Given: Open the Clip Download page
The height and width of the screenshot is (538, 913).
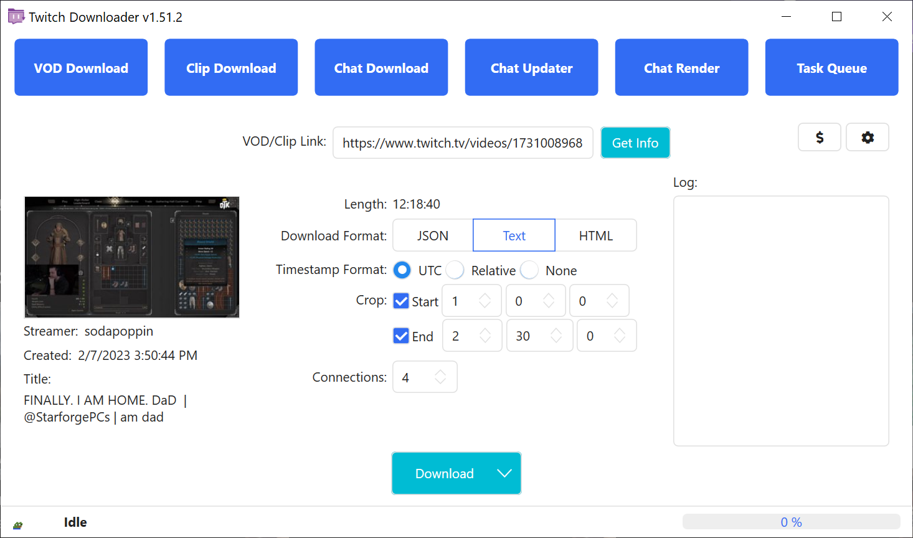Looking at the screenshot, I should pyautogui.click(x=231, y=67).
